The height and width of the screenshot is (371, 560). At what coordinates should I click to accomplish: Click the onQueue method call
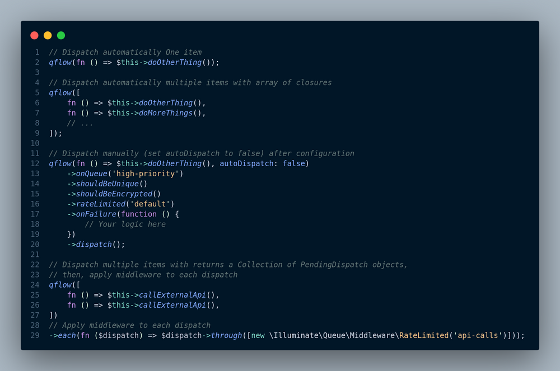[x=92, y=173]
